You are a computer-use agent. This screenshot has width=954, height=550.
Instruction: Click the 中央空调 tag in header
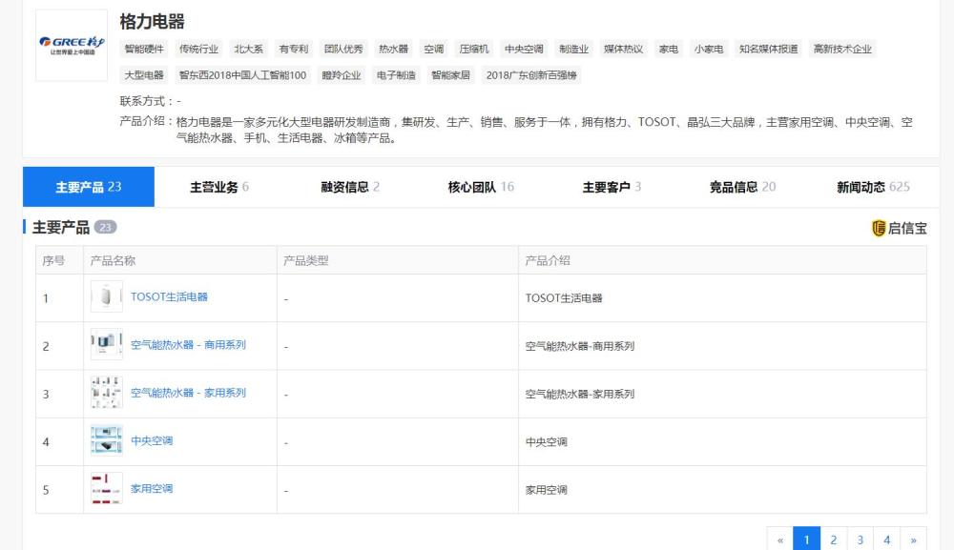(524, 50)
